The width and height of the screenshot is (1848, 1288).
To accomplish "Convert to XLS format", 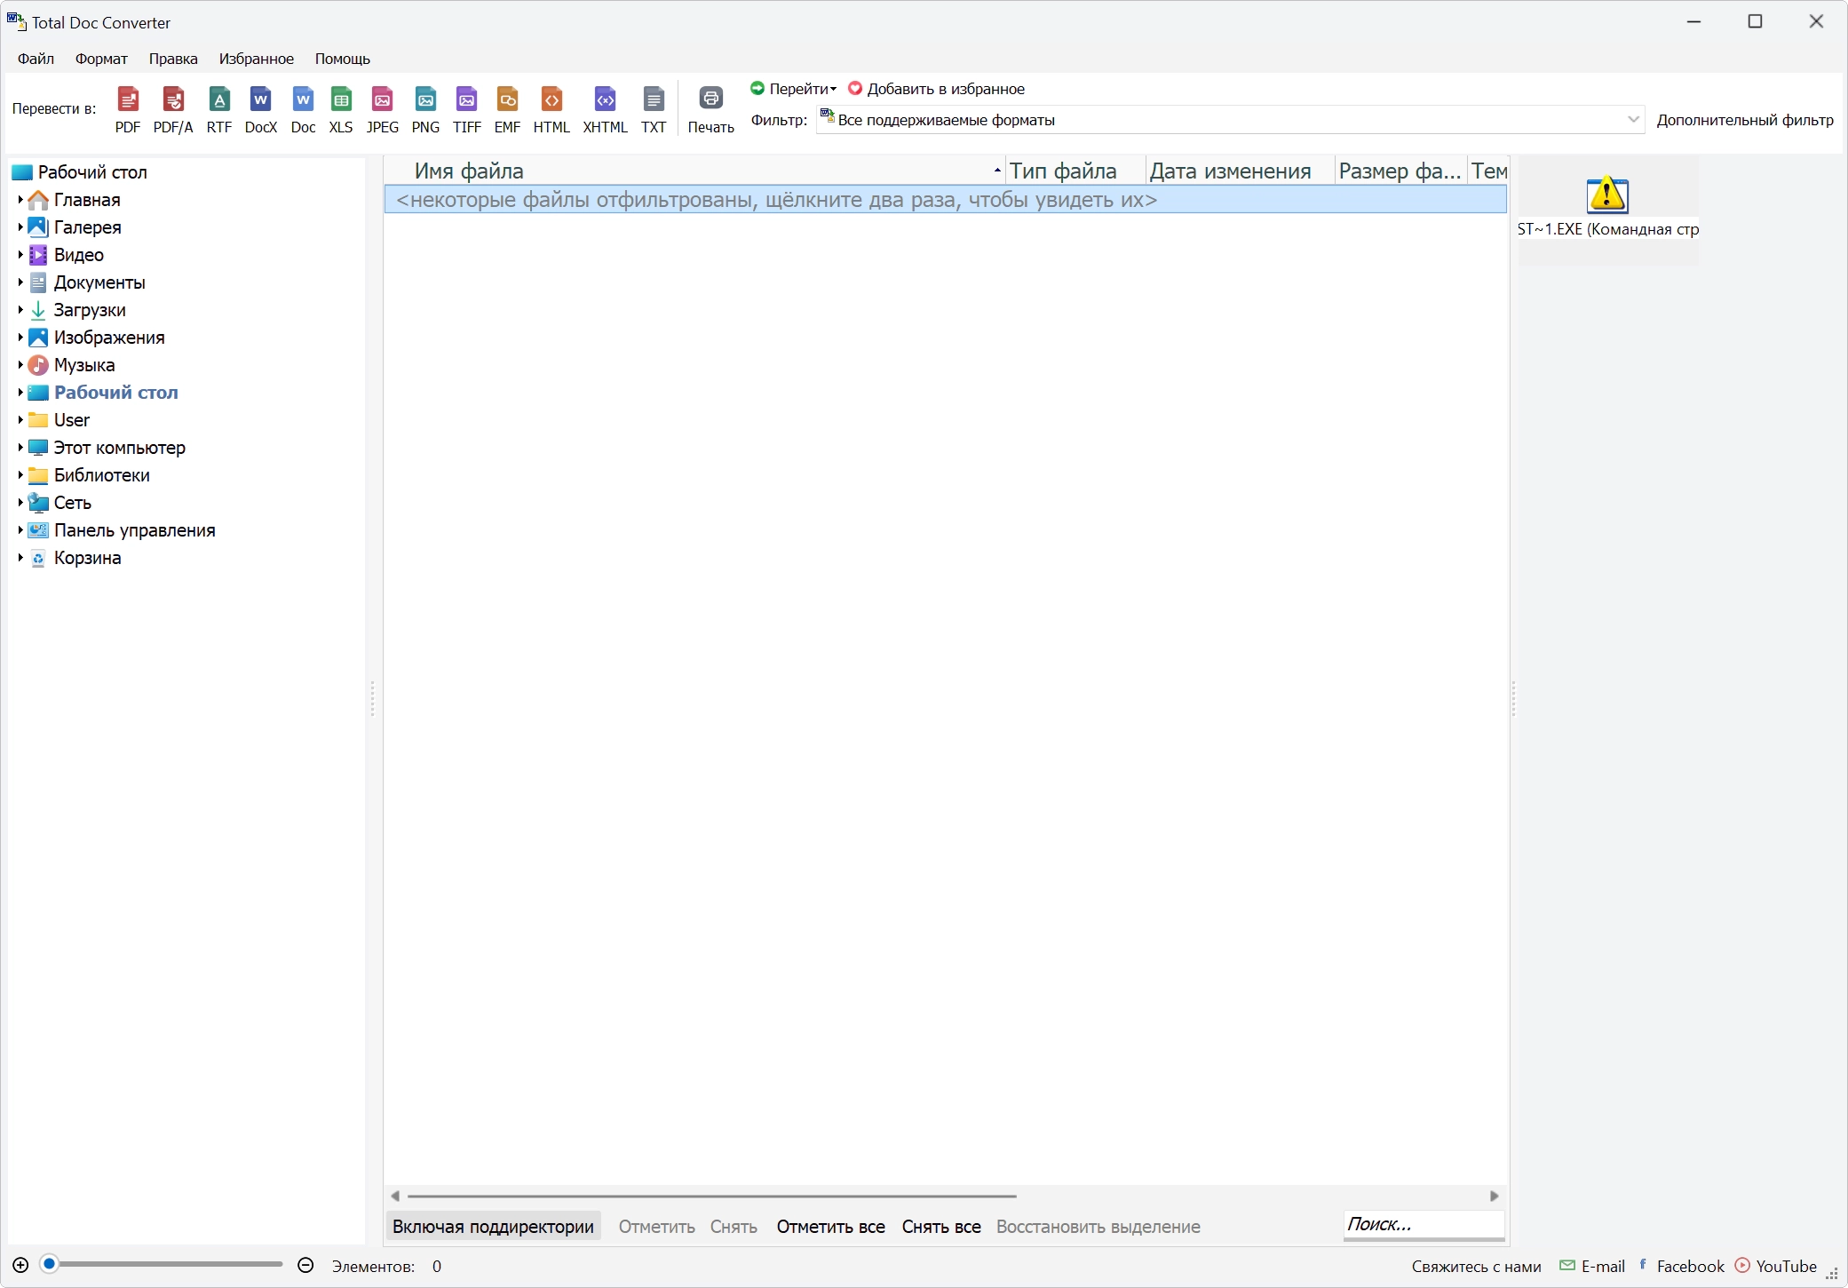I will (341, 109).
